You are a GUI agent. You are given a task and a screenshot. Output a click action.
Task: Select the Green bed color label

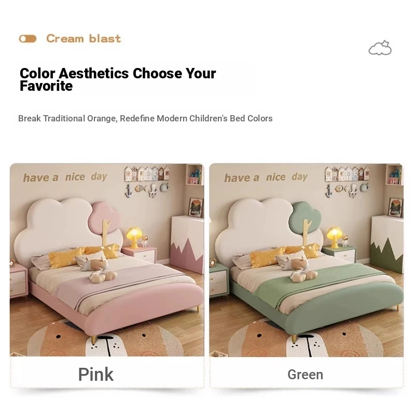click(305, 375)
